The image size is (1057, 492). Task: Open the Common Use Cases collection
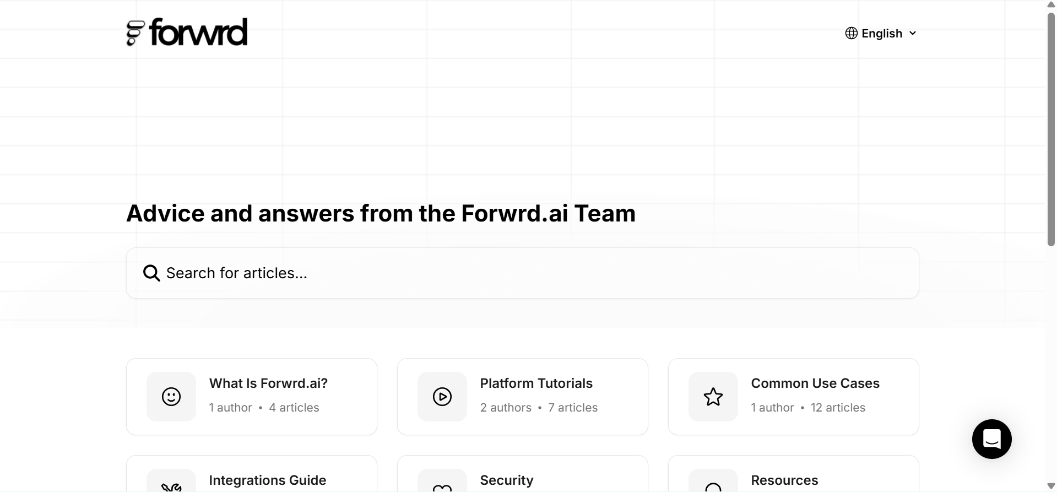[x=794, y=397]
